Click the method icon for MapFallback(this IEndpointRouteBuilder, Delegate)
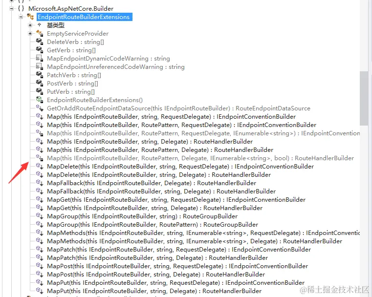 pyautogui.click(x=40, y=183)
